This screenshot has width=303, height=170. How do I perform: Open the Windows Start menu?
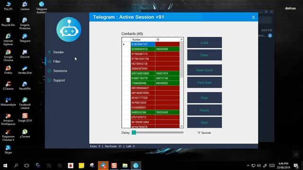pyautogui.click(x=5, y=166)
